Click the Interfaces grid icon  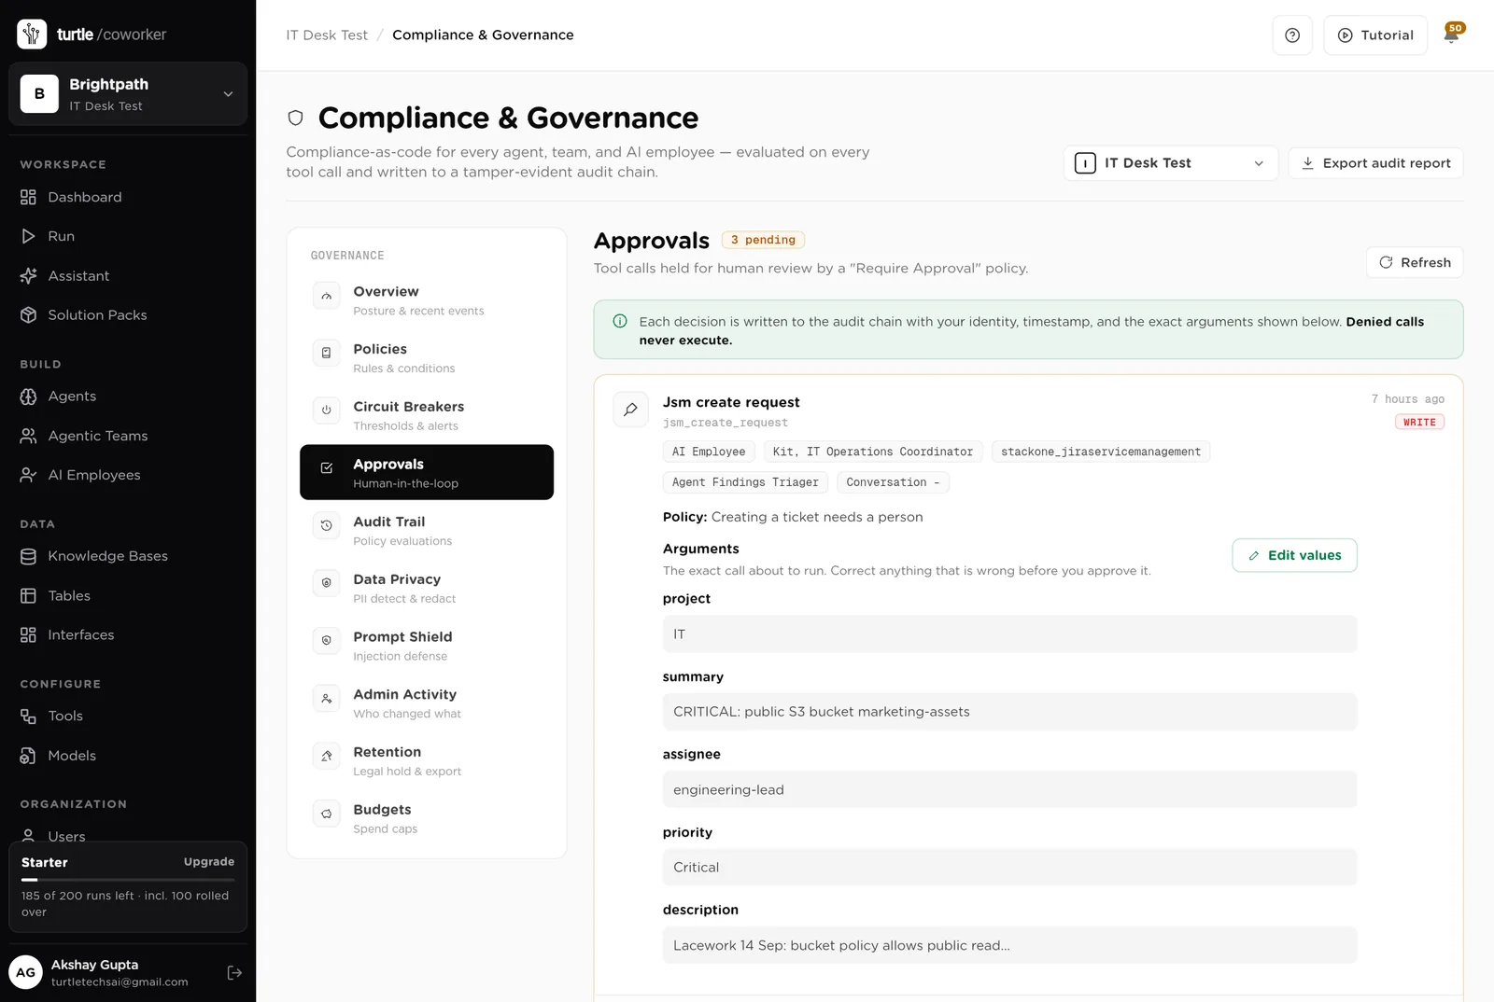point(28,634)
